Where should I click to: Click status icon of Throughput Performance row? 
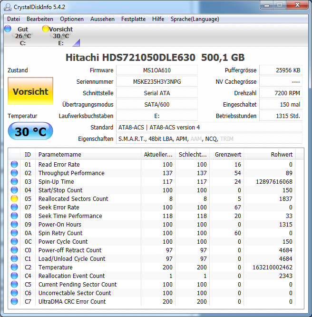coord(14,173)
